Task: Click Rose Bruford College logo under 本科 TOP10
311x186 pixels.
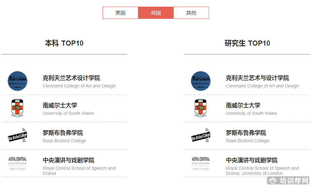Action: point(18,135)
